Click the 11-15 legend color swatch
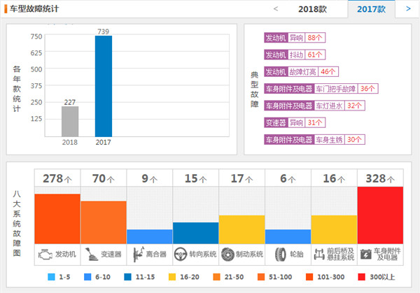This screenshot has height=293, width=420. pos(128,277)
